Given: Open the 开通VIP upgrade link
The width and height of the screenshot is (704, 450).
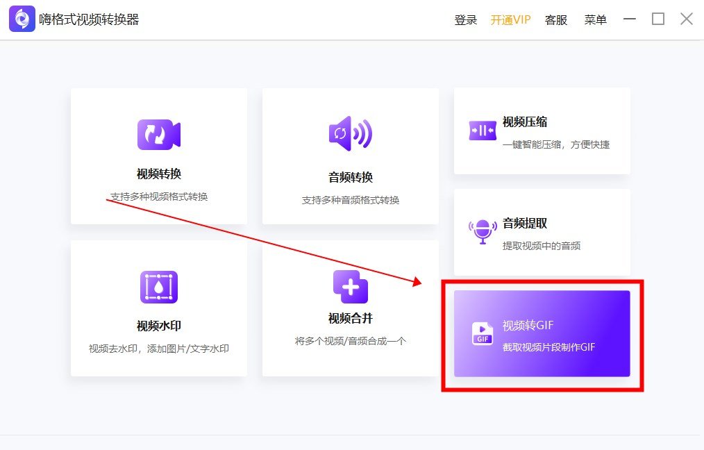Looking at the screenshot, I should [510, 20].
